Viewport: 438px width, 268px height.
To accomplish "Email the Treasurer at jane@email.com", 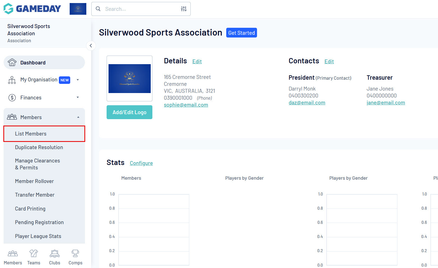I will [386, 103].
